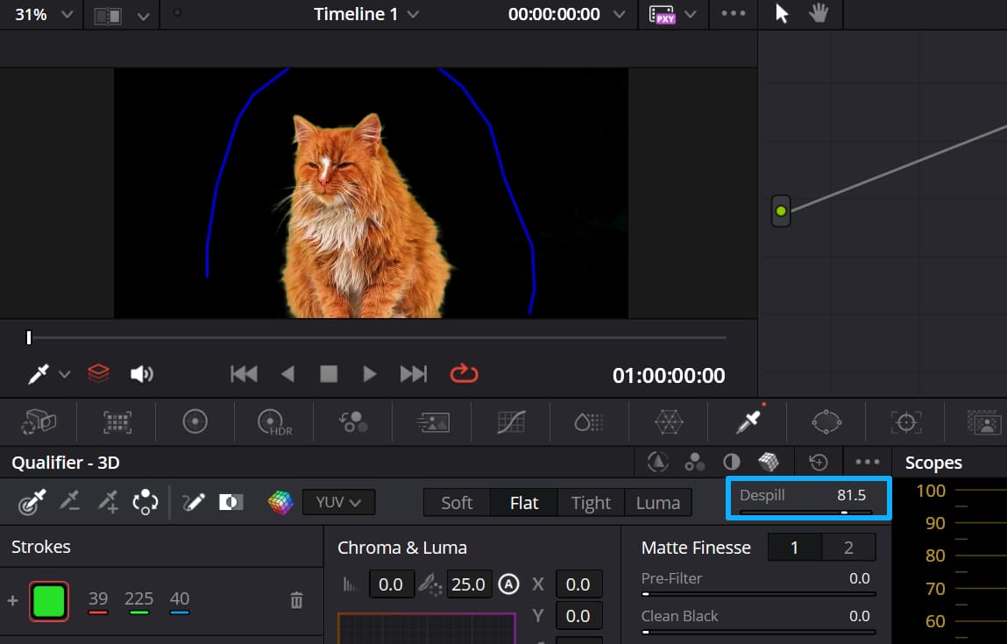Select the 3D picker tool in the Qualifier

click(x=145, y=501)
